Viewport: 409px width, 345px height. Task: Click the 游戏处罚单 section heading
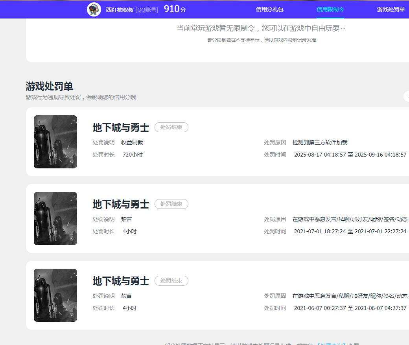point(49,86)
